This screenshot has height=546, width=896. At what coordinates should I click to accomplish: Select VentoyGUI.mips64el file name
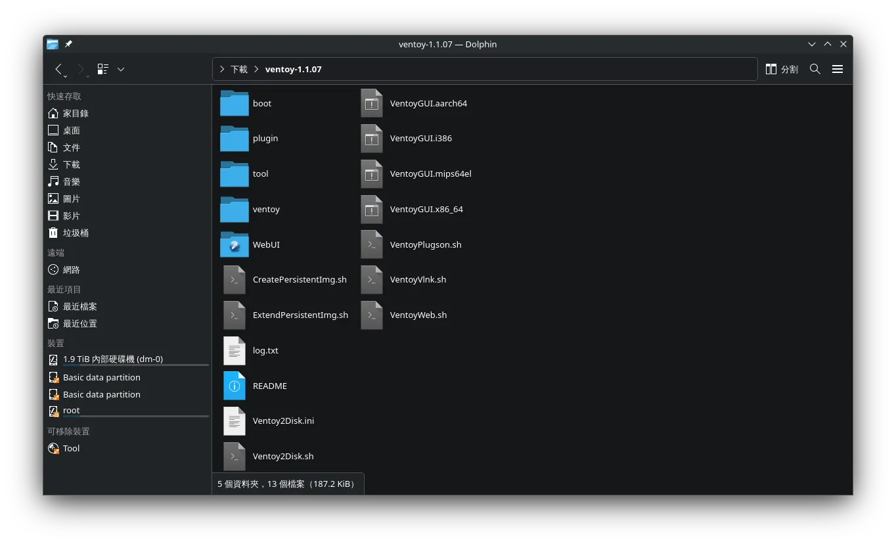tap(430, 174)
